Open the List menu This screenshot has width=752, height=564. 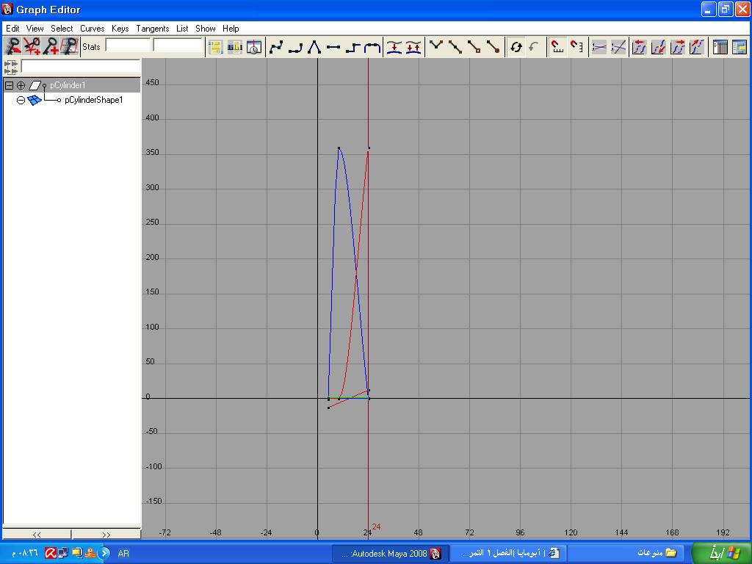(x=182, y=29)
